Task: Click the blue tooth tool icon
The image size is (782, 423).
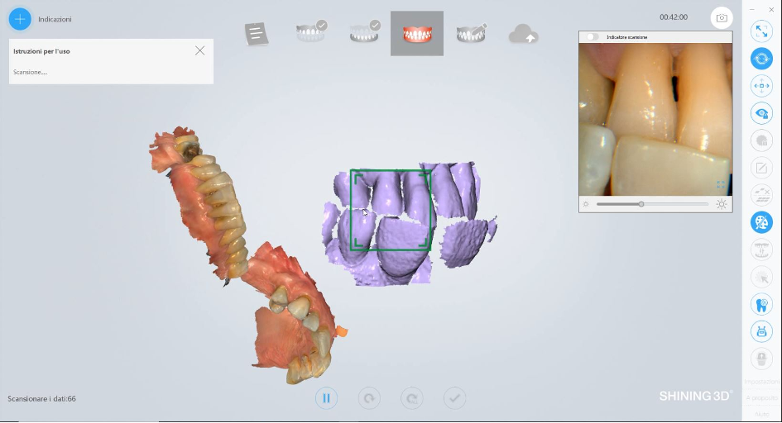Action: 761,304
